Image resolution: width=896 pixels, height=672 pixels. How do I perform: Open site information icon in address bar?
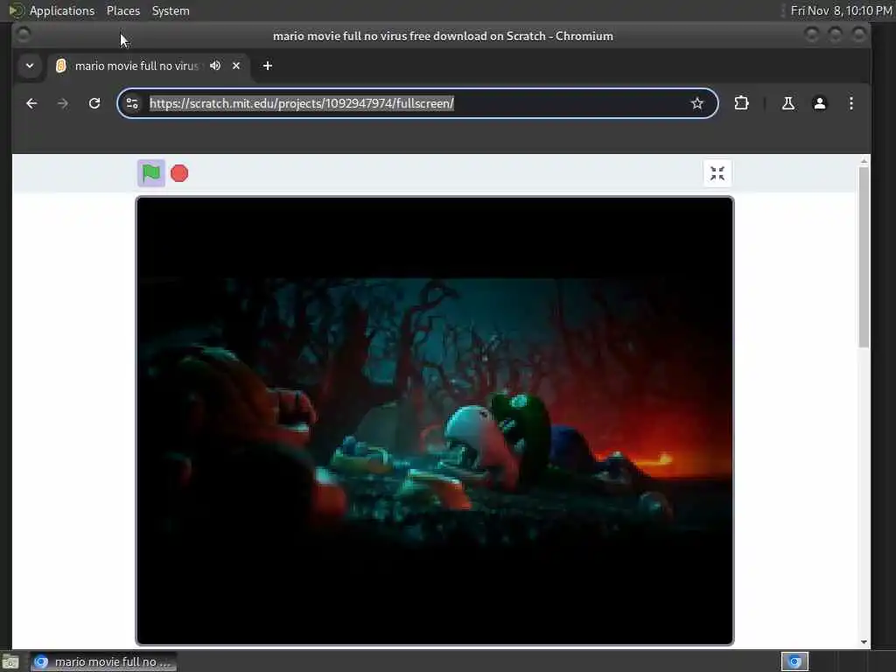132,103
